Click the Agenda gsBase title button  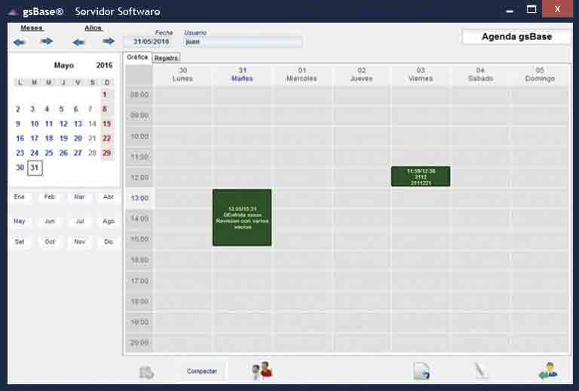(516, 36)
